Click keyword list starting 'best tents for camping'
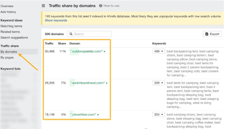The image size is (226, 129). (193, 95)
